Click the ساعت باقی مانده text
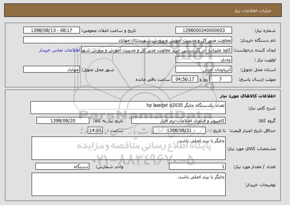 pyautogui.click(x=153, y=80)
